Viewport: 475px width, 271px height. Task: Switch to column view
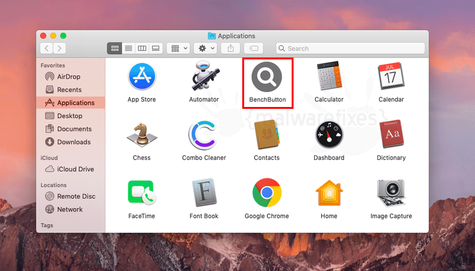[x=142, y=48]
